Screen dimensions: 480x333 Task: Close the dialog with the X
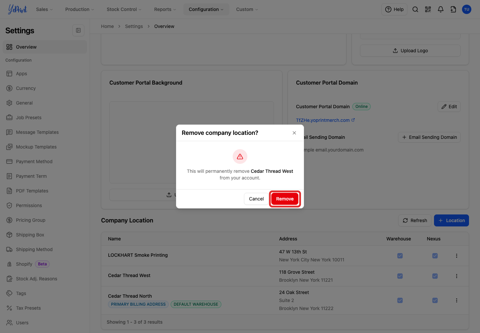tap(294, 133)
